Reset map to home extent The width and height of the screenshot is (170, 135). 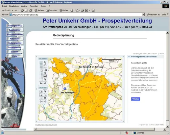coord(45,73)
